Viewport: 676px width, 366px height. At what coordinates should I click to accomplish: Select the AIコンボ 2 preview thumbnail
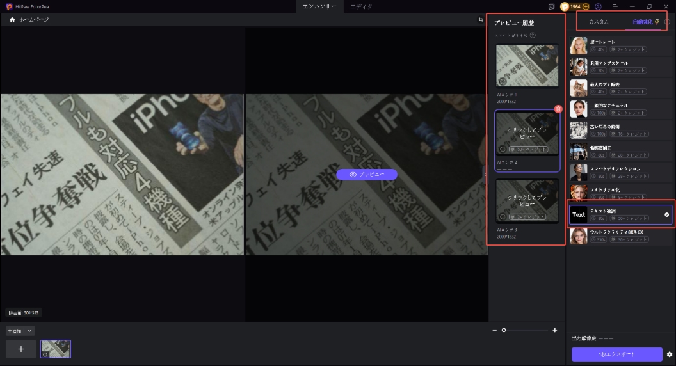click(x=527, y=133)
